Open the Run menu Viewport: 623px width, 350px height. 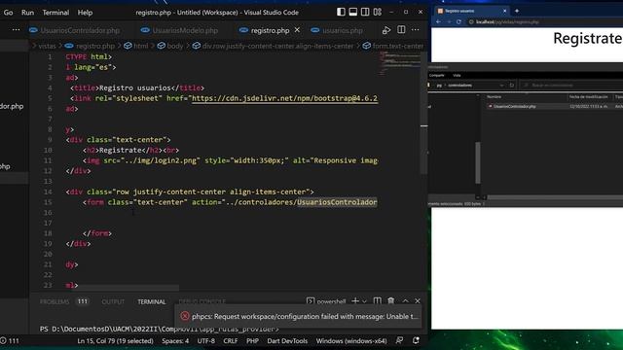coord(27,13)
